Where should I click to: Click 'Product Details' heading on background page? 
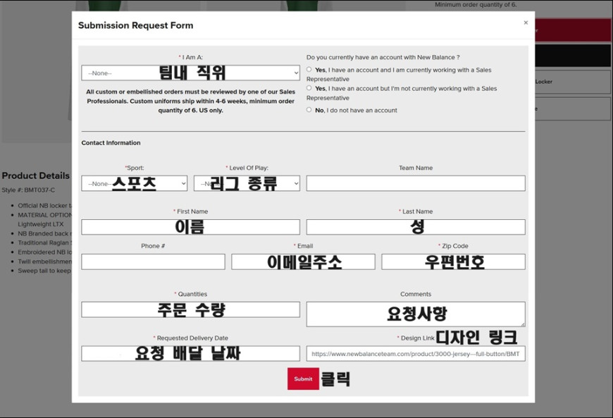pyautogui.click(x=35, y=176)
